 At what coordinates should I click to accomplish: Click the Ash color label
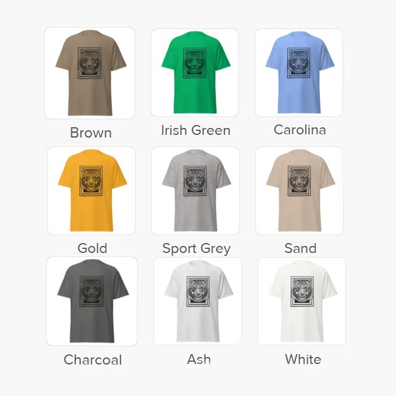pos(199,359)
